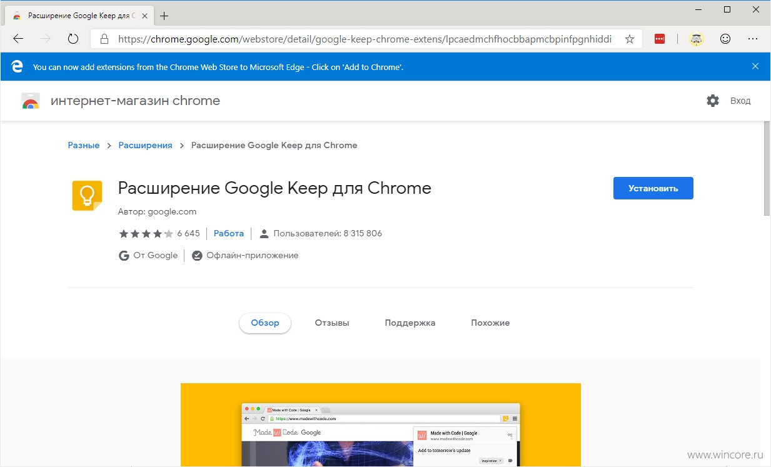This screenshot has height=467, width=771.
Task: Click the padlock site info icon
Action: pyautogui.click(x=104, y=39)
